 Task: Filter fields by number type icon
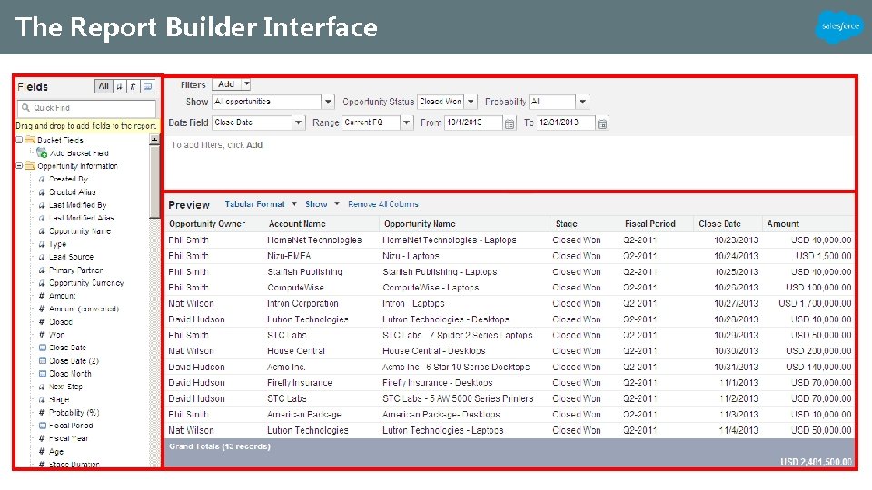[133, 86]
